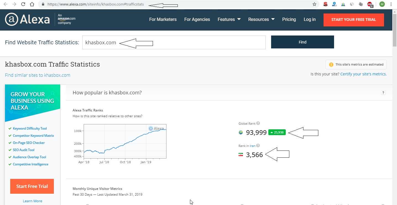Open the For Marketers menu item
The height and width of the screenshot is (205, 397).
point(163,20)
